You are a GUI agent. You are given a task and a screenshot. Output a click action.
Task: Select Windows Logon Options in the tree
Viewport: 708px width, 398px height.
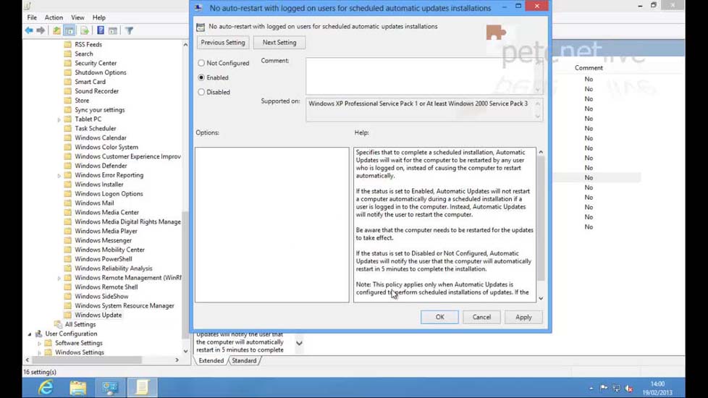coord(109,194)
